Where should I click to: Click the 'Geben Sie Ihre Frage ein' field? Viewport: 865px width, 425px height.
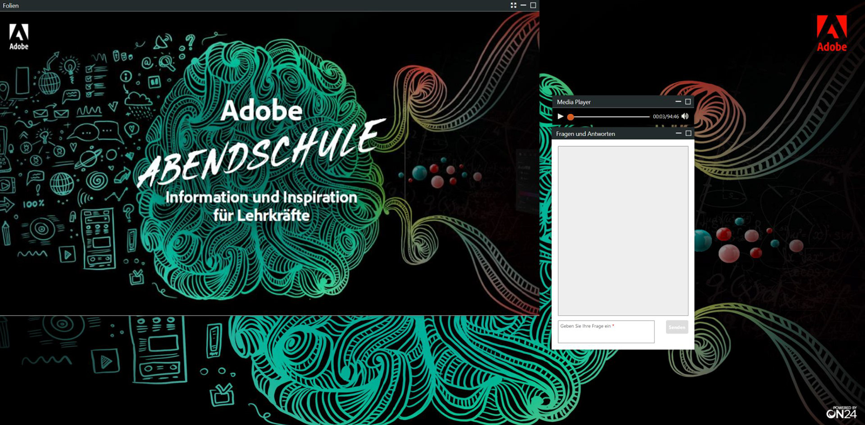[x=606, y=332]
